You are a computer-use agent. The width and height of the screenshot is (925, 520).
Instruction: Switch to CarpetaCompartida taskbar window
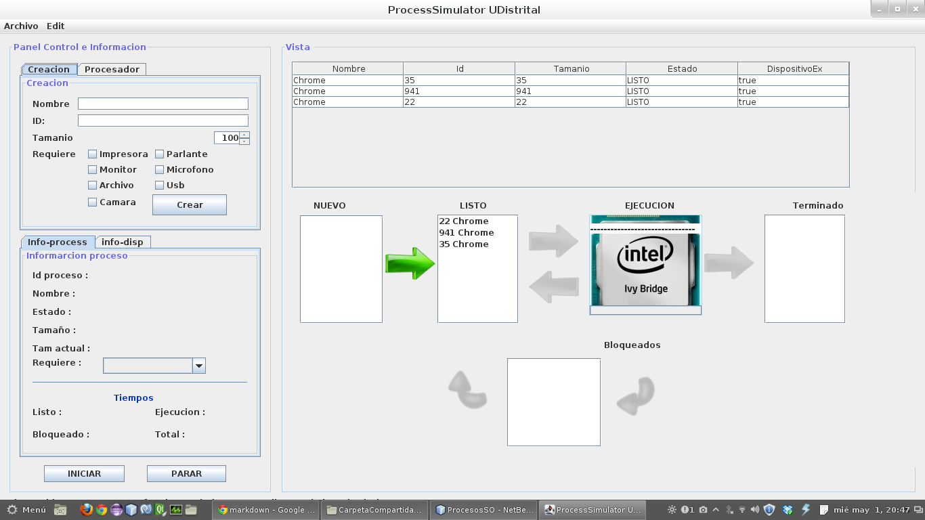tap(375, 510)
